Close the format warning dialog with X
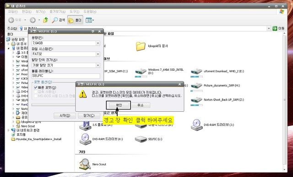 pyautogui.click(x=179, y=84)
